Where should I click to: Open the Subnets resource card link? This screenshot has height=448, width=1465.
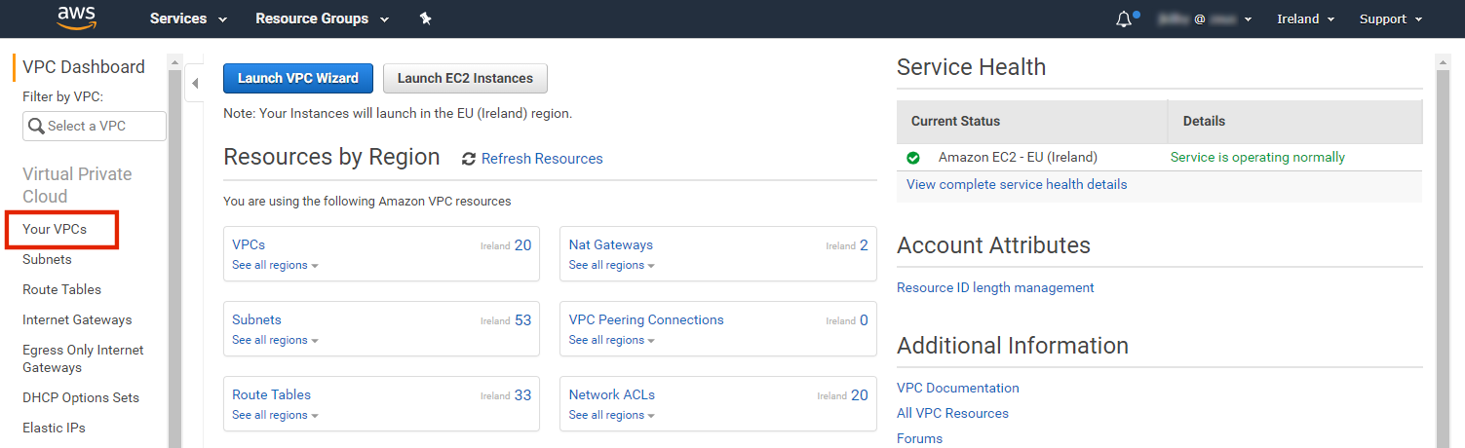(256, 319)
